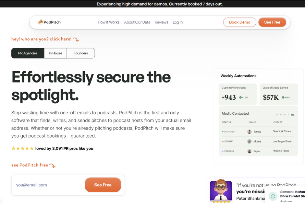Switch to the In House audience option
The width and height of the screenshot is (305, 203).
55,53
